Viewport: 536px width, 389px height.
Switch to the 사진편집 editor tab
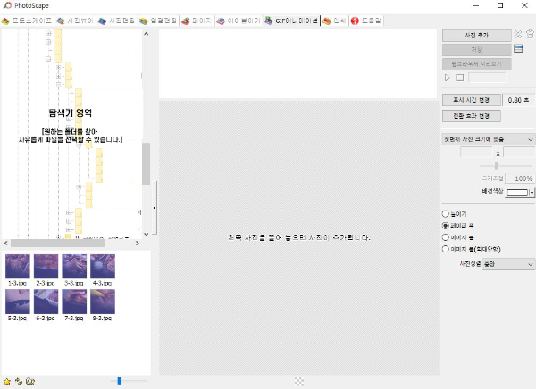point(117,21)
